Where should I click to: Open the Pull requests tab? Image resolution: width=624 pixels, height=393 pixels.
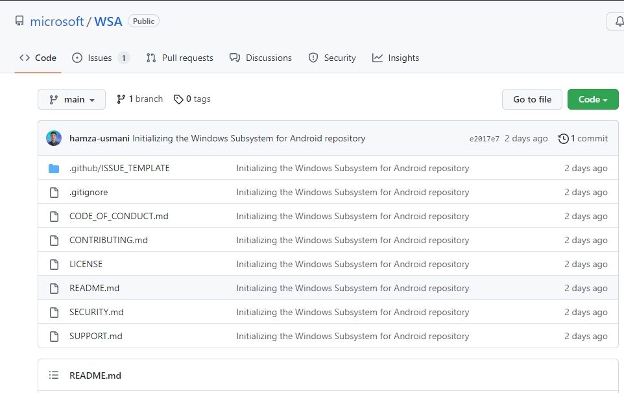coord(180,58)
